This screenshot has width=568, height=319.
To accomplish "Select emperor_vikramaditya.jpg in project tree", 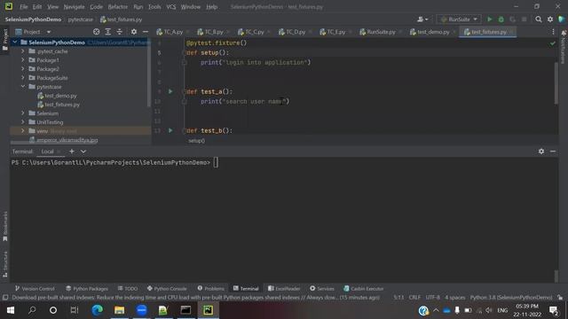I will tap(67, 140).
